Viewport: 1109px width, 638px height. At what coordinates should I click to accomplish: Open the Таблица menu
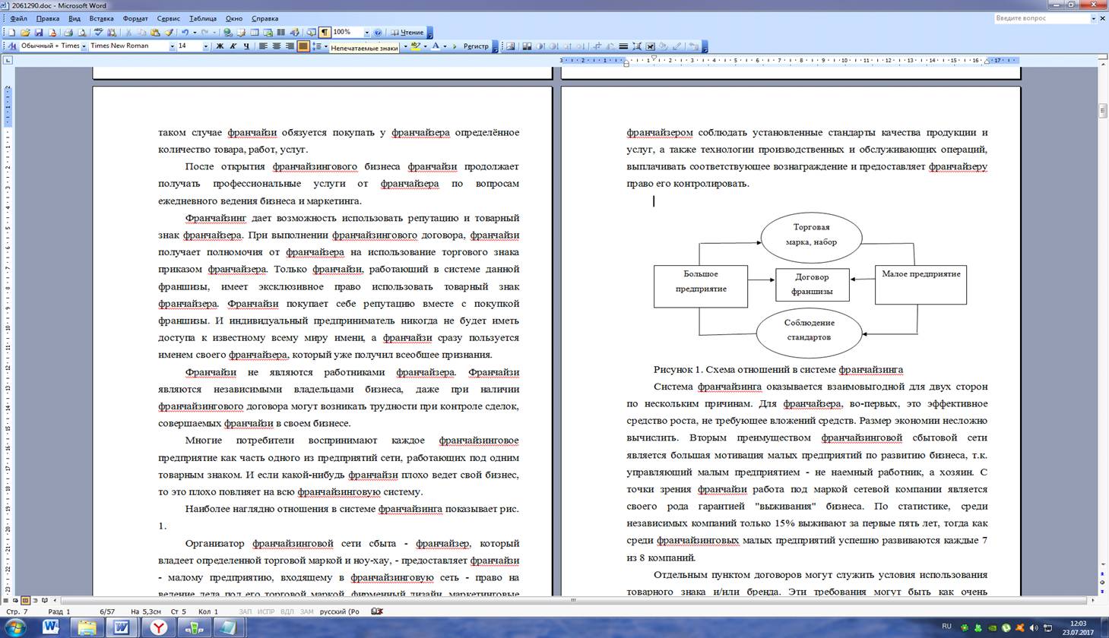point(202,18)
